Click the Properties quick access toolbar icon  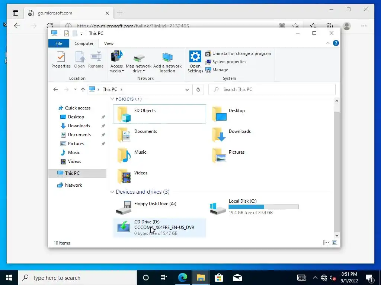coord(67,33)
